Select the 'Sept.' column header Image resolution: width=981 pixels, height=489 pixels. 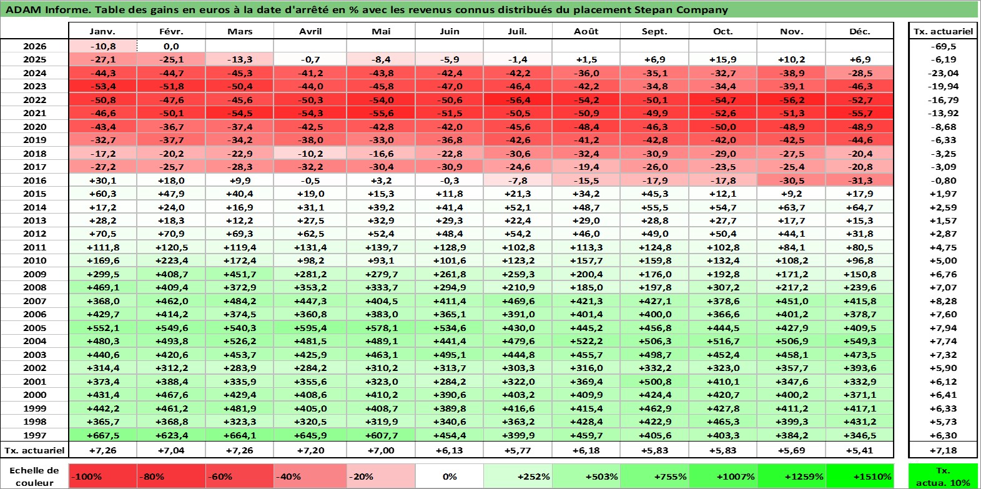pos(654,31)
